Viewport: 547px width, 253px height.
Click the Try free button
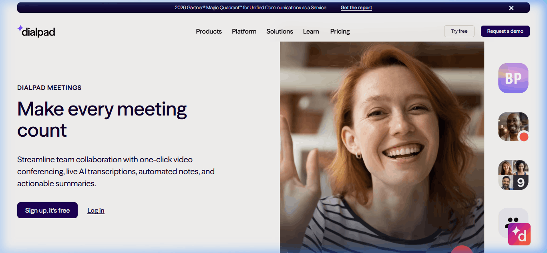click(459, 31)
